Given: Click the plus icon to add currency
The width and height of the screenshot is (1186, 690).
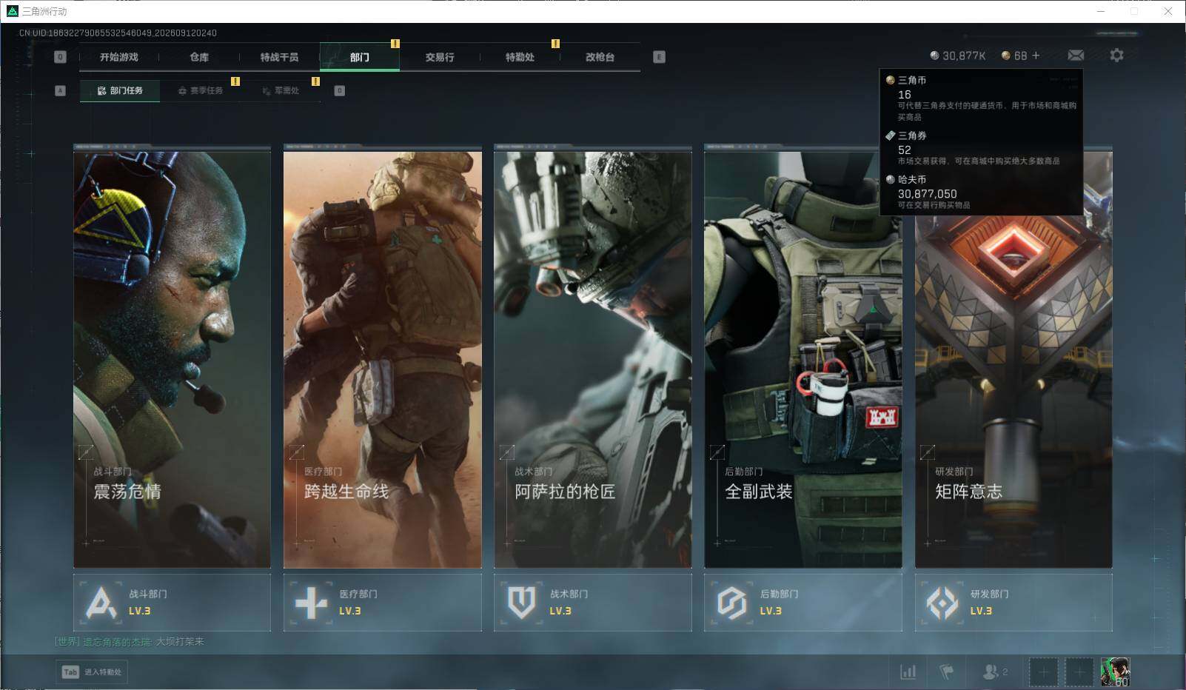Looking at the screenshot, I should (x=1036, y=56).
